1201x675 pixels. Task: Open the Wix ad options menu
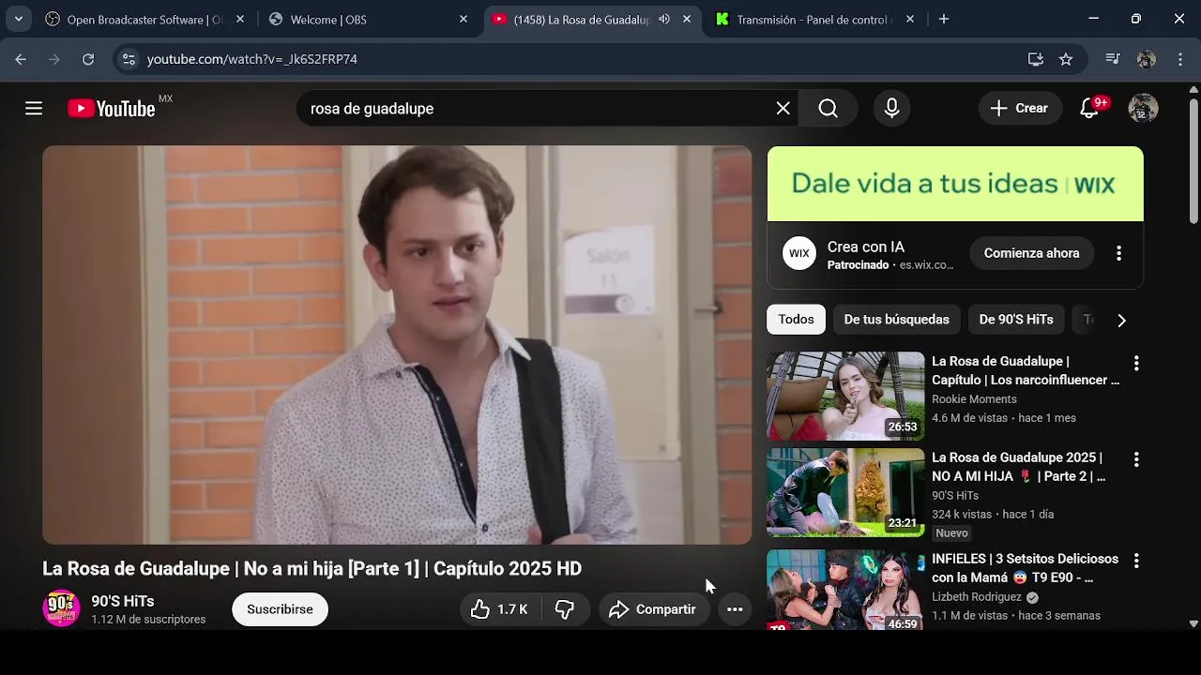click(1118, 253)
